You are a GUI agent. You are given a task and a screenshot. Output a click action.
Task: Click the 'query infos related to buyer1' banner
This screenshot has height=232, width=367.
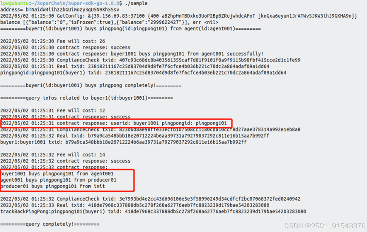click(87, 98)
